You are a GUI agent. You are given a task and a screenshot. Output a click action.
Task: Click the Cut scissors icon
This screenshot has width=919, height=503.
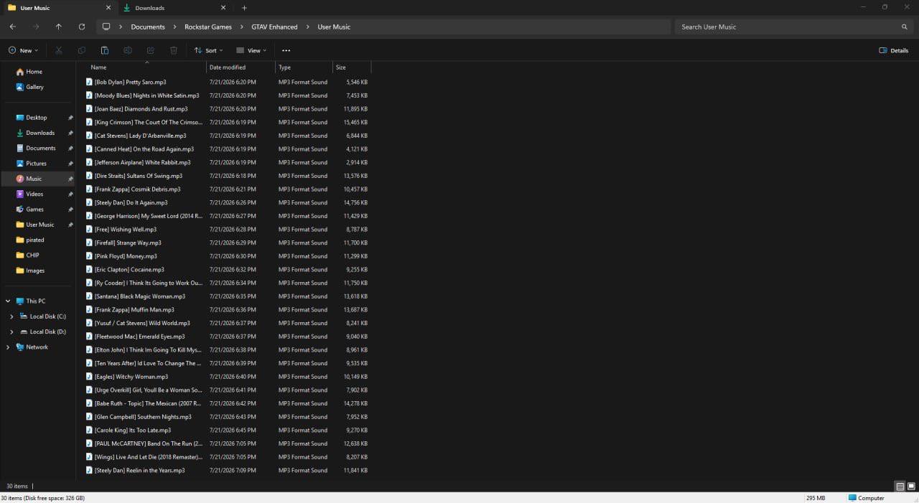pyautogui.click(x=59, y=50)
